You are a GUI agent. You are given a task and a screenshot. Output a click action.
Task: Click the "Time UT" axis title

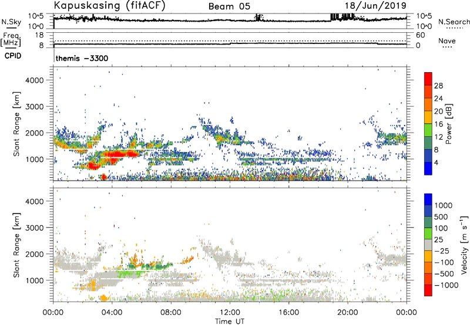230,321
